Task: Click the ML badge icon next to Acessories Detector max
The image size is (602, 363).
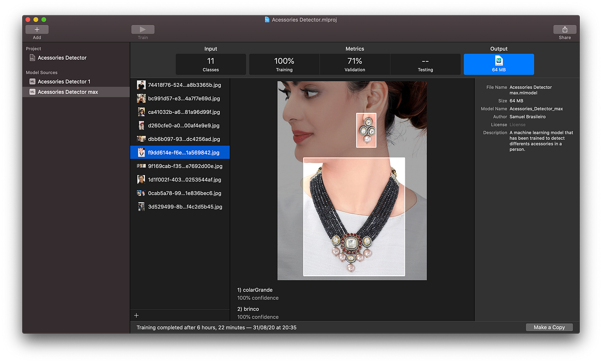Action: click(31, 92)
